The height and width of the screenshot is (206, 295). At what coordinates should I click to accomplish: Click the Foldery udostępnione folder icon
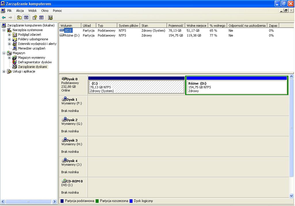point(15,39)
